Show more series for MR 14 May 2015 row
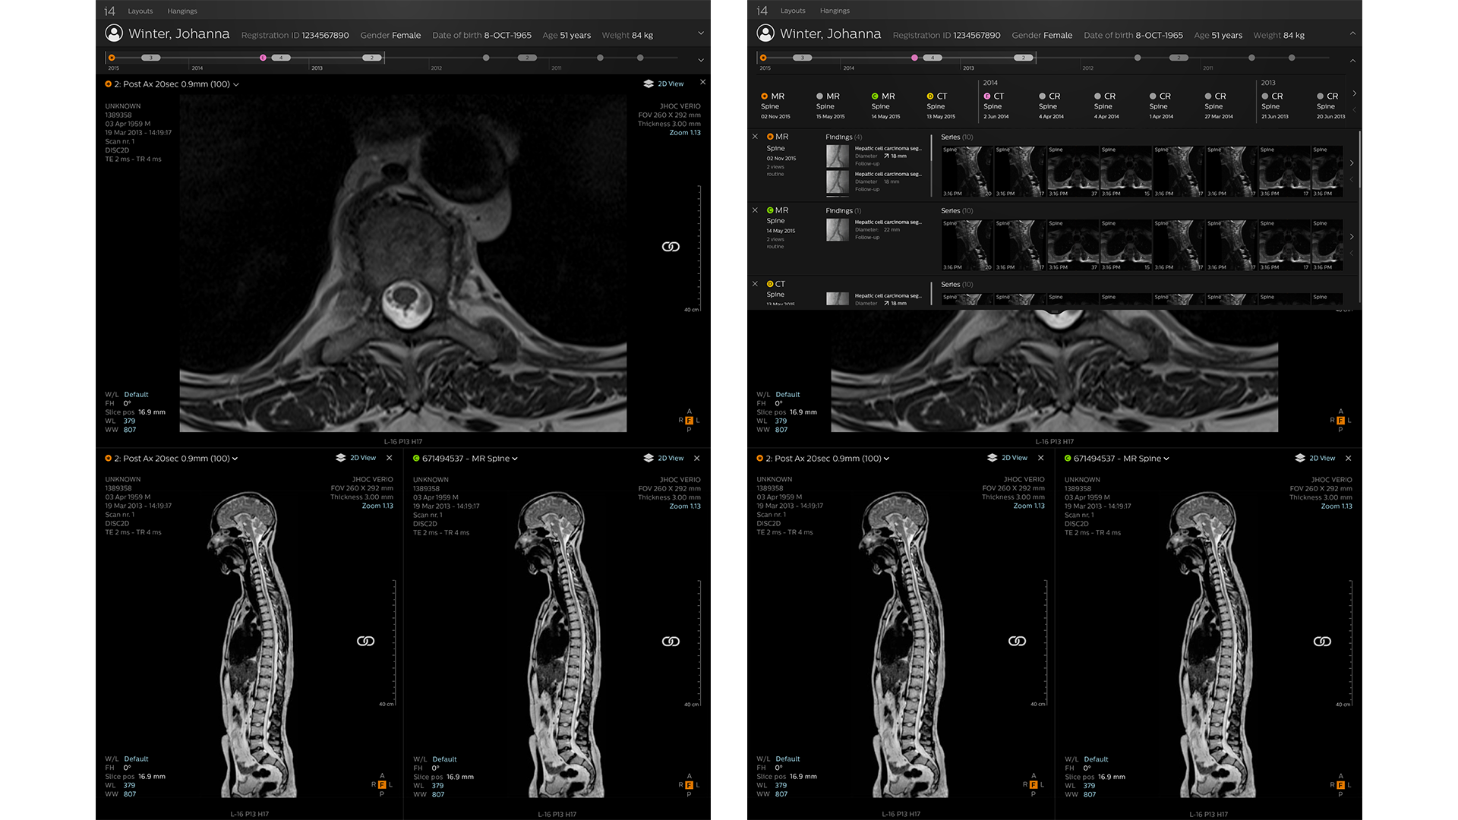Image resolution: width=1458 pixels, height=820 pixels. tap(1352, 237)
